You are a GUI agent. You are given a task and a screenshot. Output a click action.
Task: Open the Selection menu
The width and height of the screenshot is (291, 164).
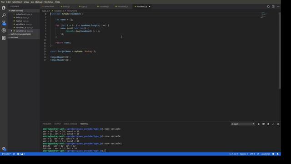point(17,2)
